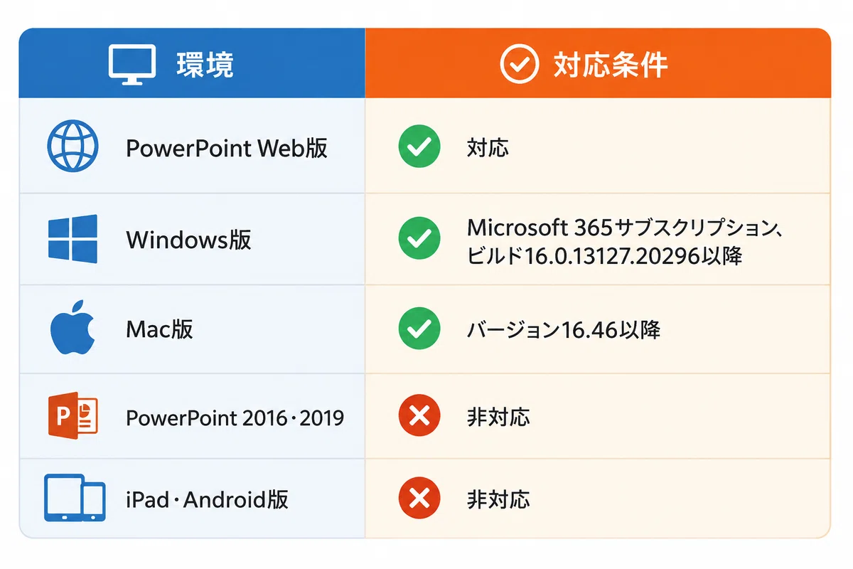
Task: Click the Mac版 text
Action: [x=159, y=329]
